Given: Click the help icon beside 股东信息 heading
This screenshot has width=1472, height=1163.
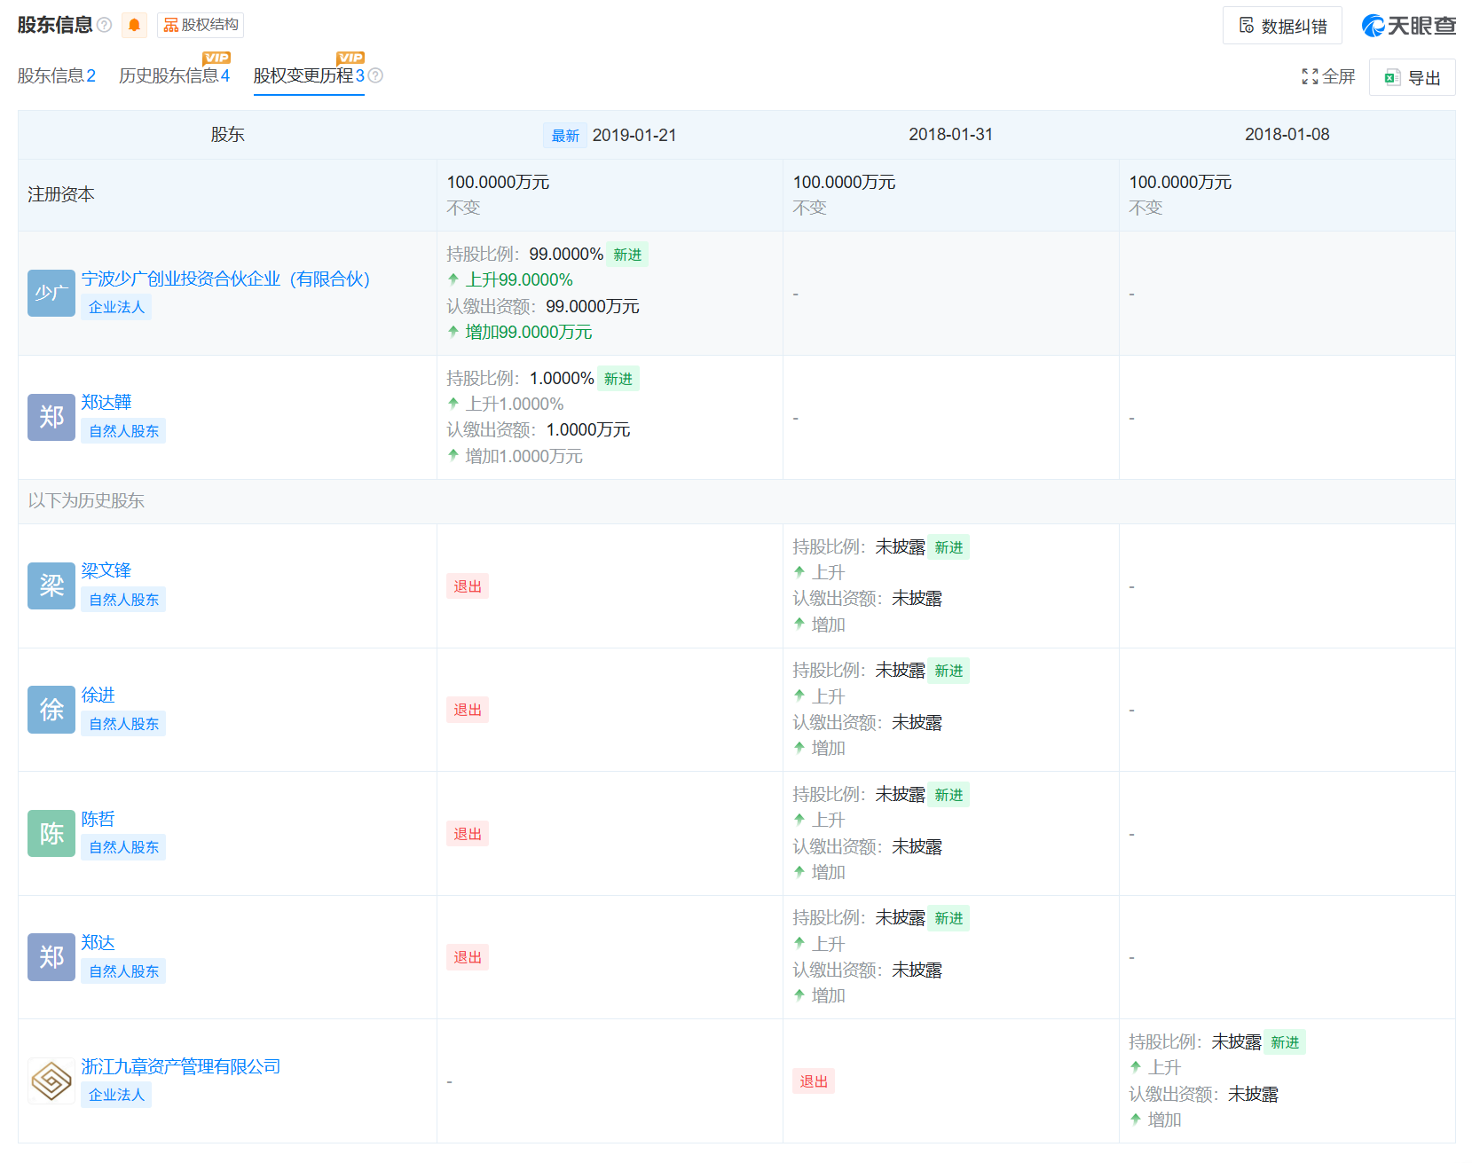Looking at the screenshot, I should click(x=106, y=24).
